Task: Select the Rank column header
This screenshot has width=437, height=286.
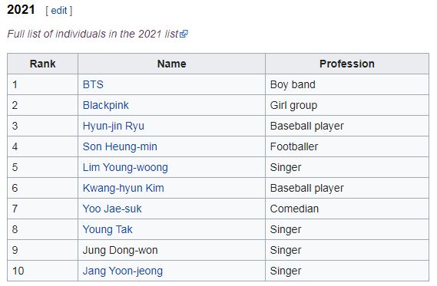Action: pos(43,64)
